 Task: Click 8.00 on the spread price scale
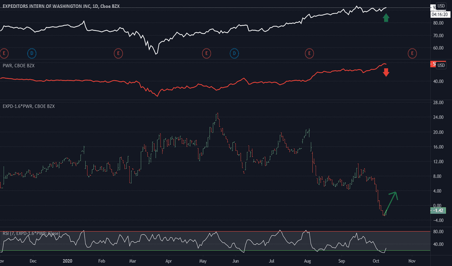pos(438,176)
